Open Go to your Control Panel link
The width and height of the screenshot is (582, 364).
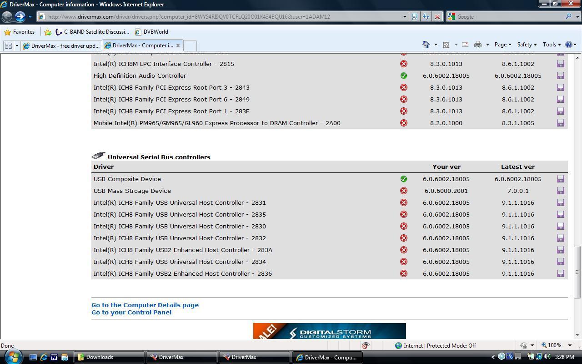[131, 312]
